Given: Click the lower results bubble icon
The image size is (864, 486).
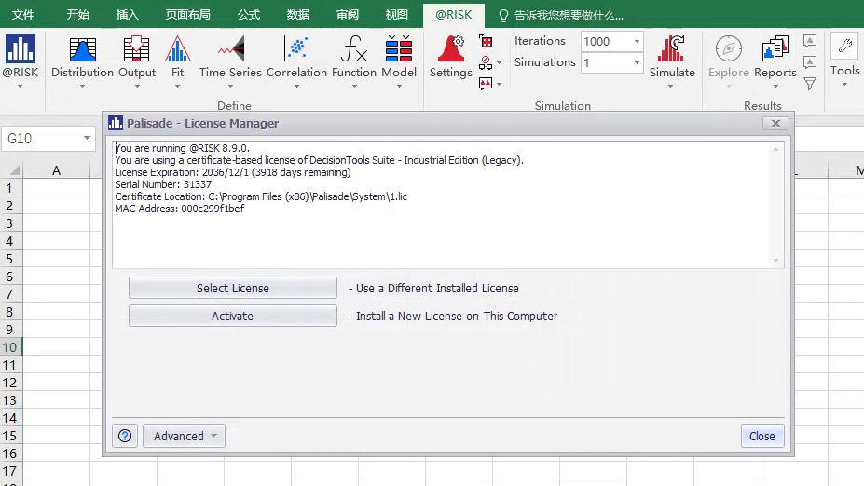Looking at the screenshot, I should pyautogui.click(x=809, y=62).
